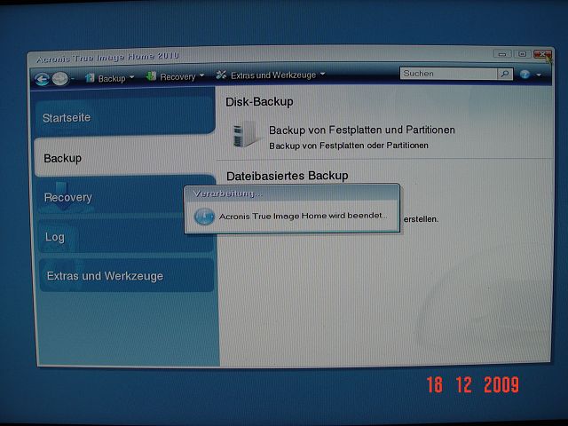Image resolution: width=568 pixels, height=426 pixels.
Task: Close the Acronis True Image Home window
Action: [542, 55]
